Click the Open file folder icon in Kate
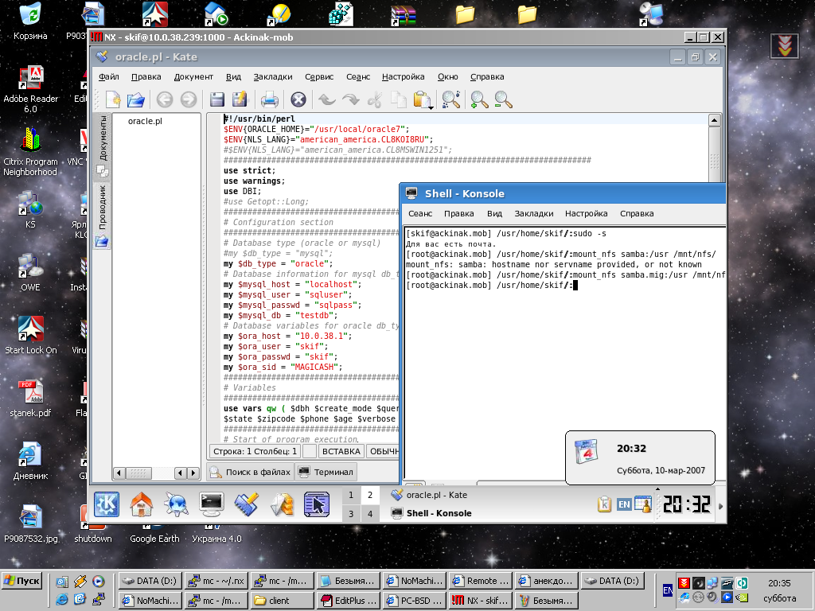Screen dimensions: 815x611 pyautogui.click(x=136, y=99)
